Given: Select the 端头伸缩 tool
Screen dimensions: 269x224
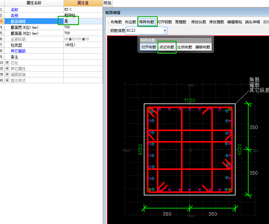Looking at the screenshot, I should click(253, 22).
